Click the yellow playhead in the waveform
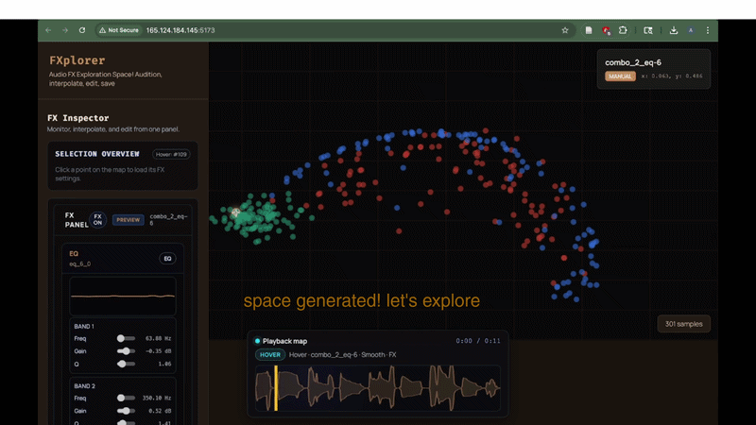 click(276, 388)
